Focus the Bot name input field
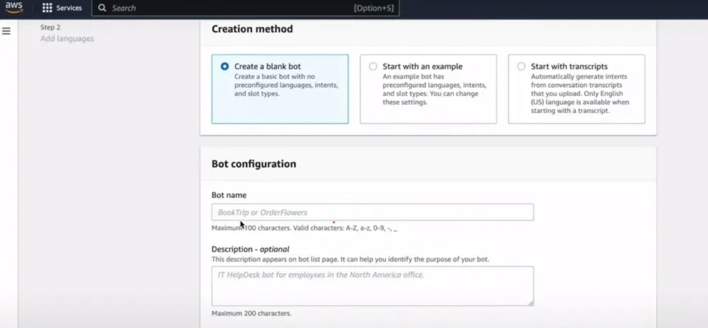This screenshot has width=708, height=328. coord(372,212)
